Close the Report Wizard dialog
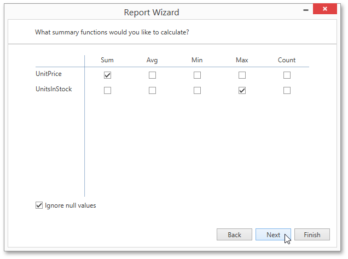 tap(325, 9)
